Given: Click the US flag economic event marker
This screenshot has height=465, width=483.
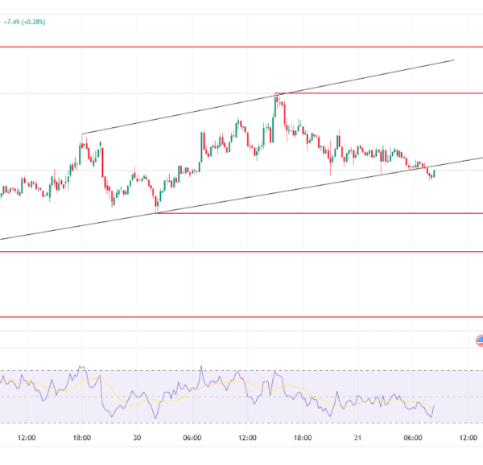Looking at the screenshot, I should click(x=480, y=340).
